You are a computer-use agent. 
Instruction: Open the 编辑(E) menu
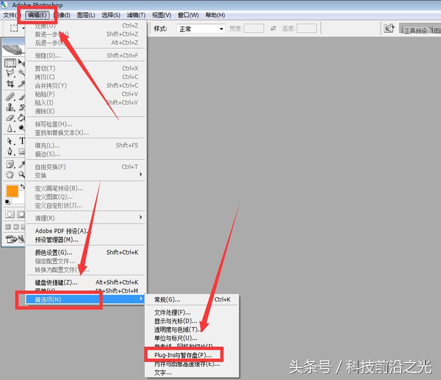coord(38,15)
